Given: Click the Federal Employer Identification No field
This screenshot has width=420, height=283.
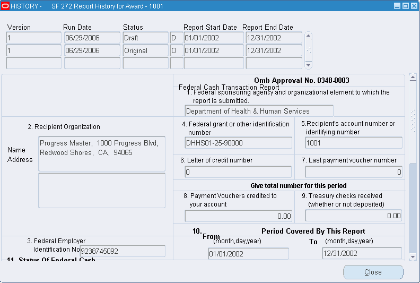Looking at the screenshot, I should point(122,251).
